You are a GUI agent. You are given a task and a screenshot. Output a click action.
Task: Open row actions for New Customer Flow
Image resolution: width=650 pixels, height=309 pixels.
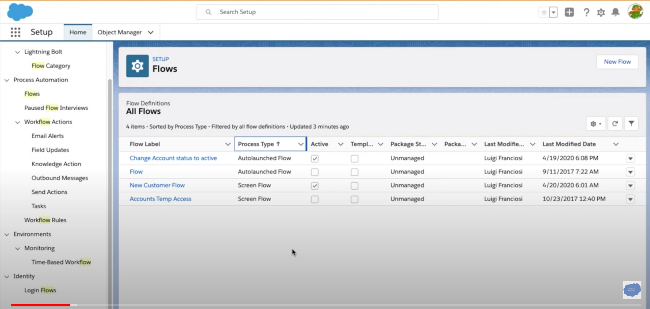630,186
